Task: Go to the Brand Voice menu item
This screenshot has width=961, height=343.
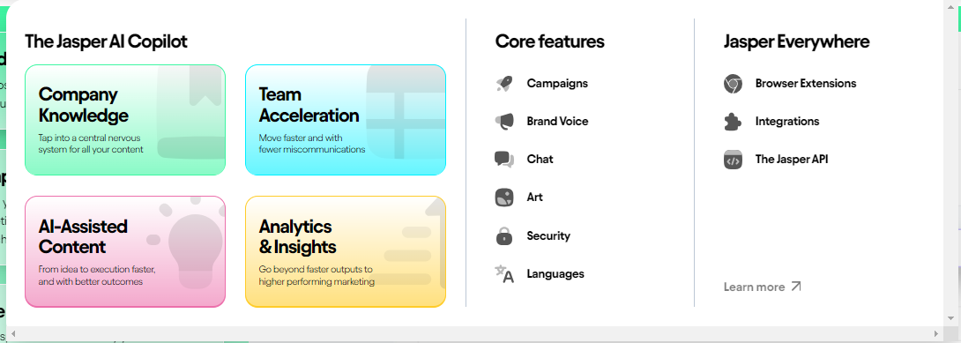Action: click(557, 122)
